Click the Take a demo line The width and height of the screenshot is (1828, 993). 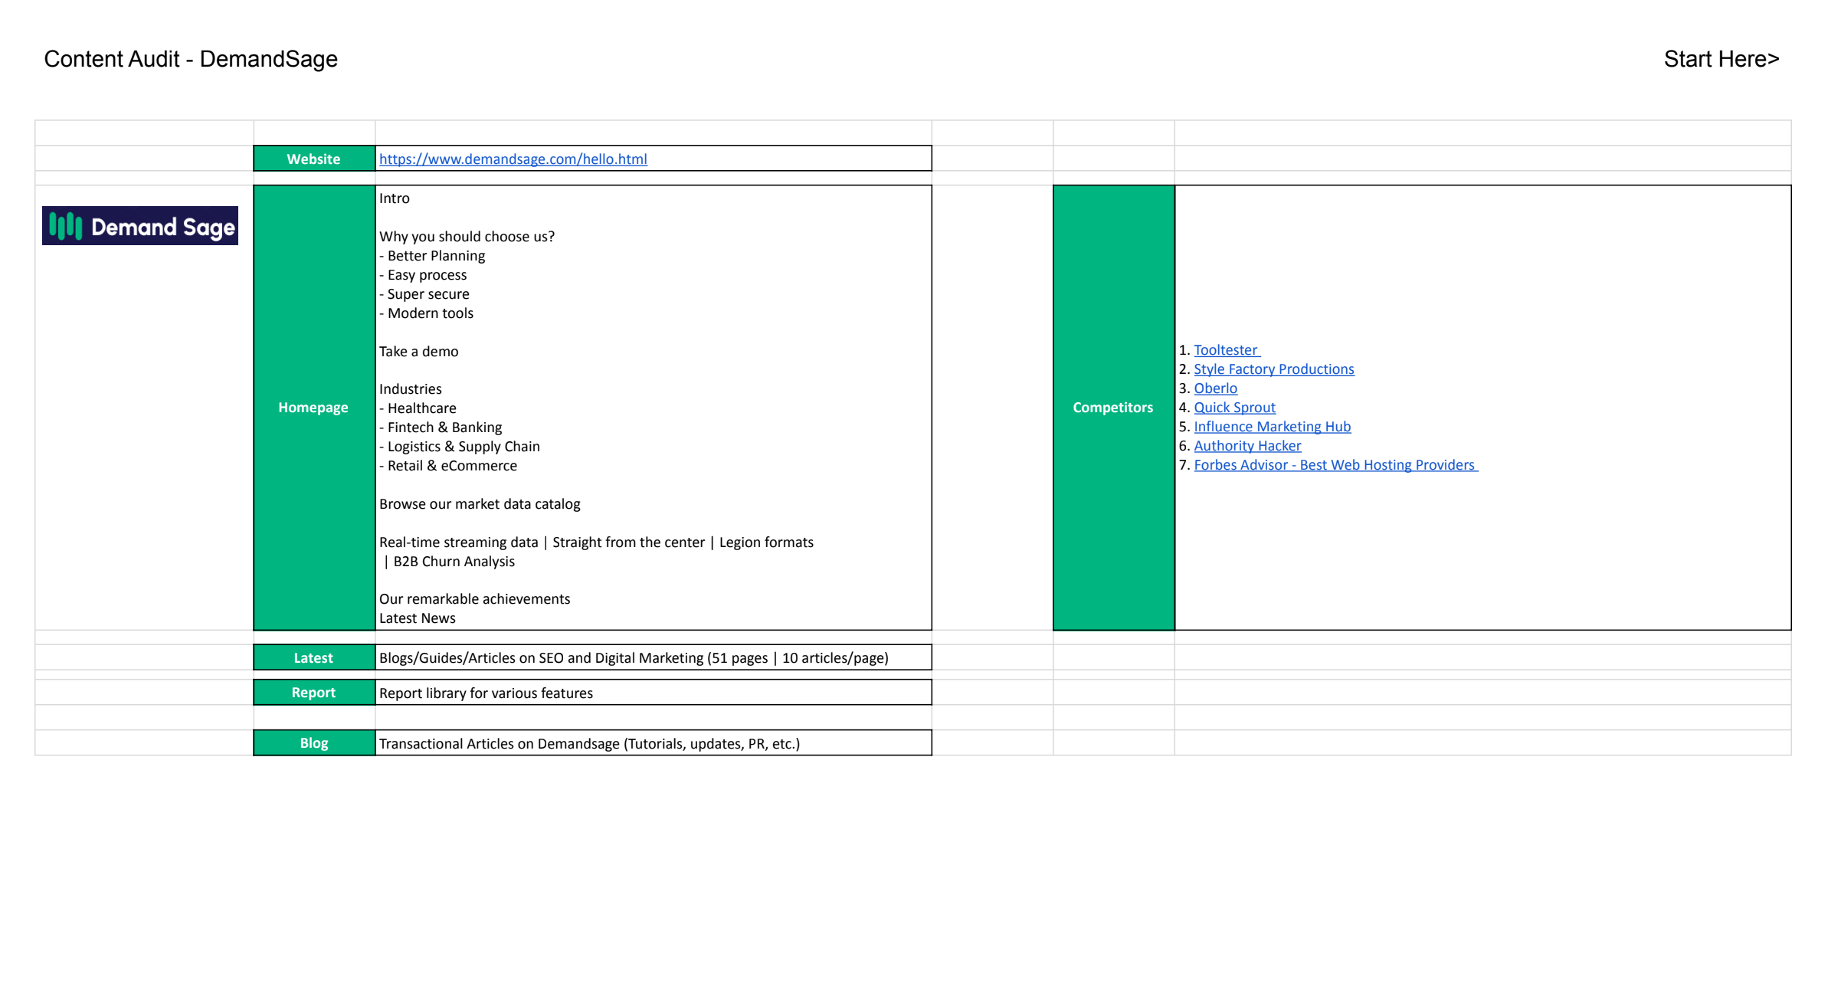click(418, 352)
